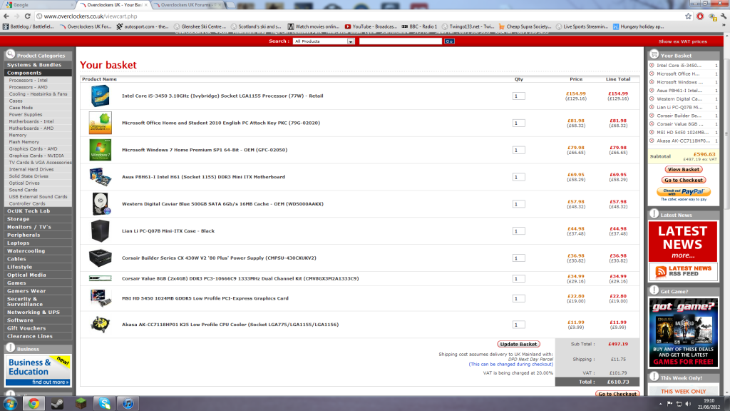
Task: Open the Windows Start menu
Action: pyautogui.click(x=10, y=403)
